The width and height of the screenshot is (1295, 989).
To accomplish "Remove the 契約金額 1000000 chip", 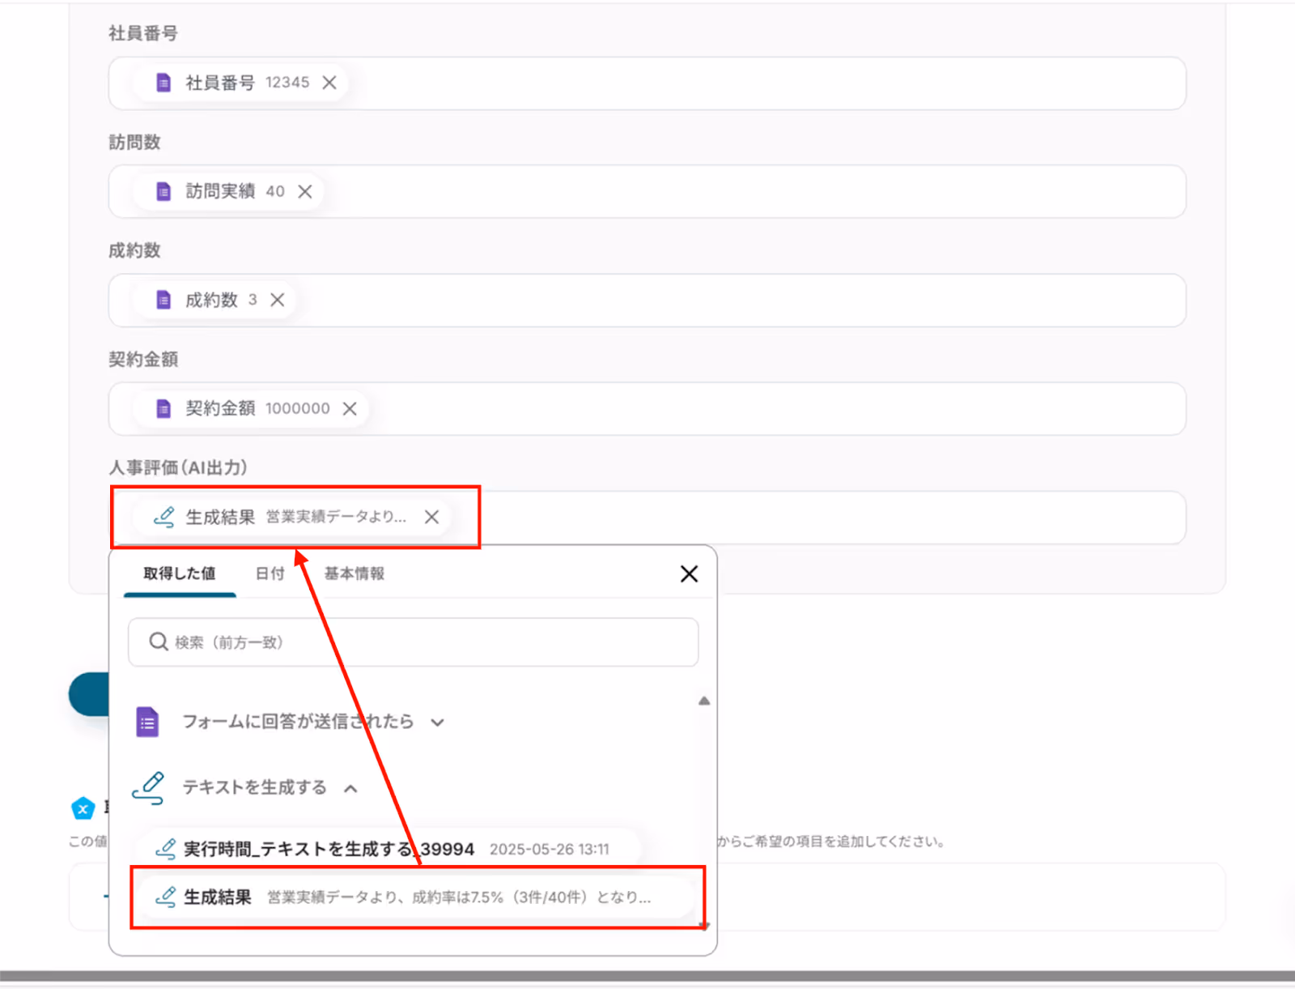I will click(x=350, y=408).
